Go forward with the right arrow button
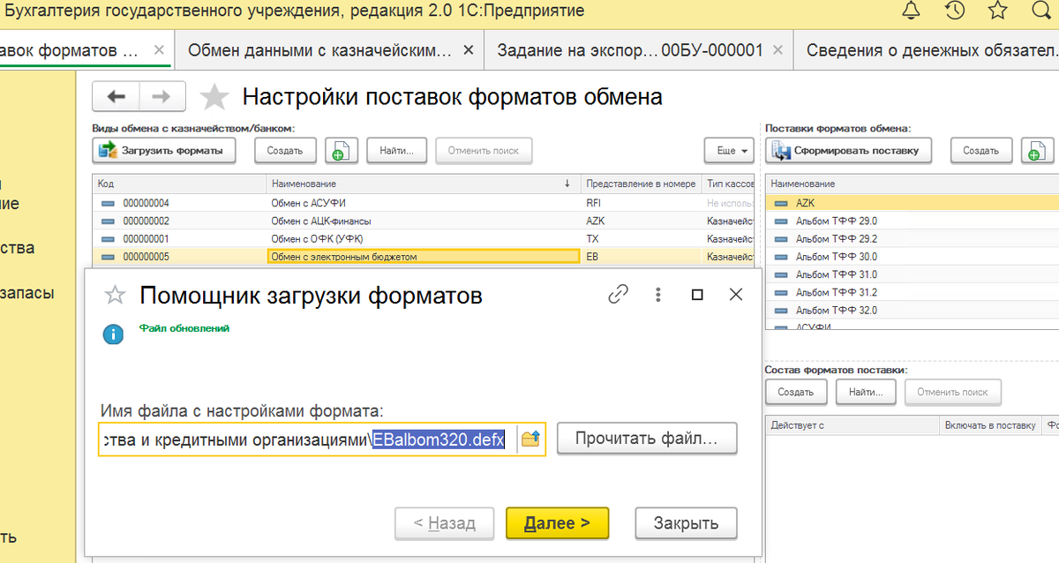The image size is (1059, 563). point(161,97)
